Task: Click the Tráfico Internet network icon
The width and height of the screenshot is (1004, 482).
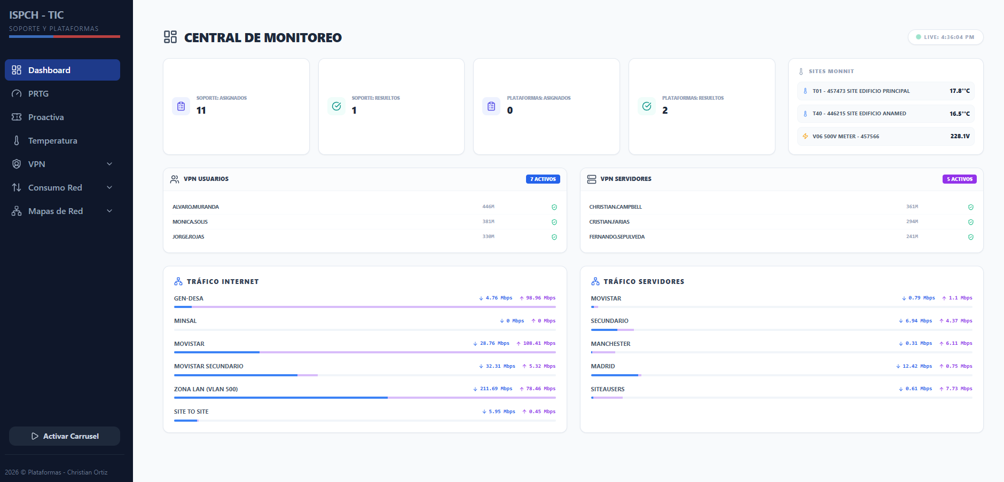Action: coord(178,281)
